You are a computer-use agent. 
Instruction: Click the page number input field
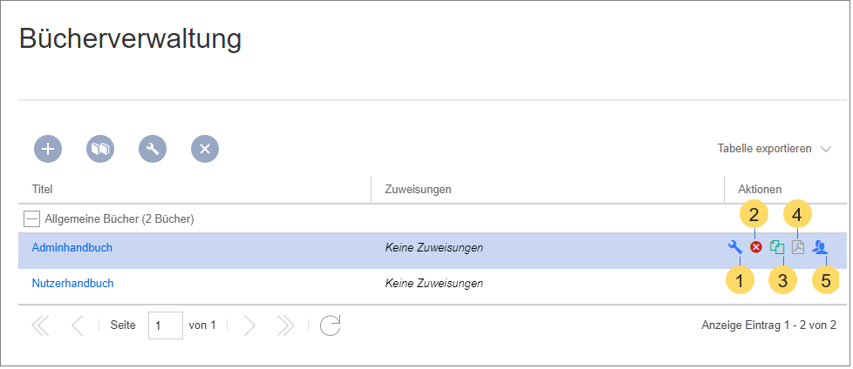[166, 325]
